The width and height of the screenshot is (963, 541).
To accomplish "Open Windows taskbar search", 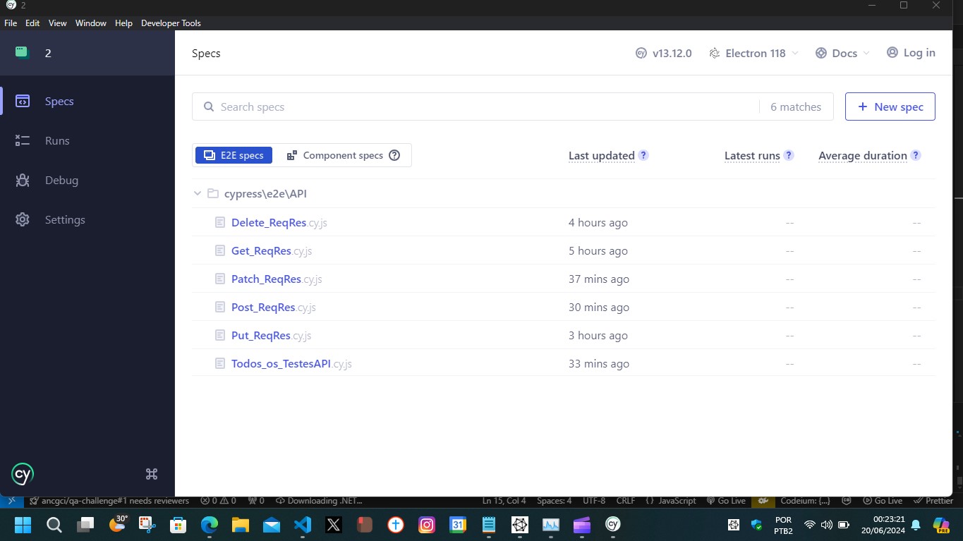I will (x=54, y=525).
